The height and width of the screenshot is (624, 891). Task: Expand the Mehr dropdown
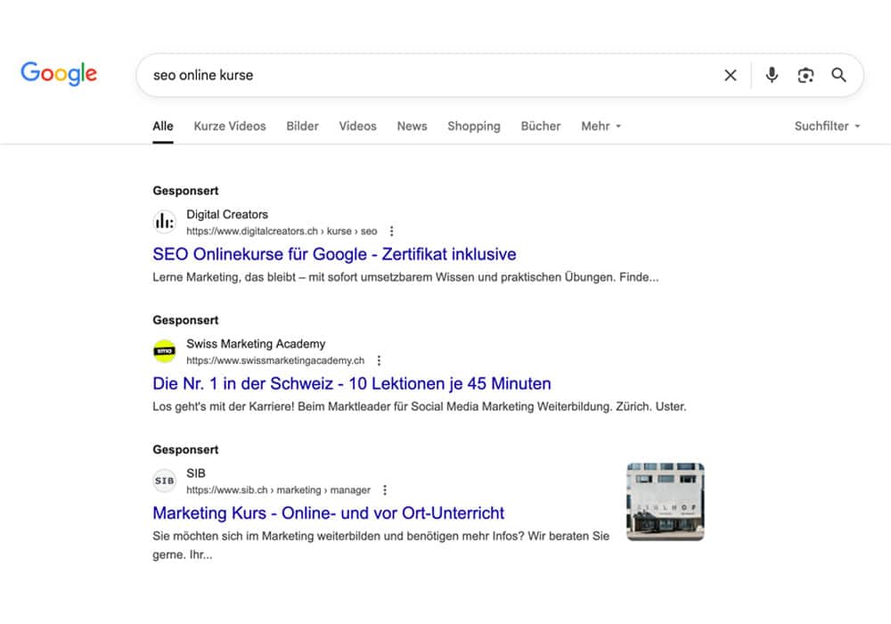click(601, 126)
